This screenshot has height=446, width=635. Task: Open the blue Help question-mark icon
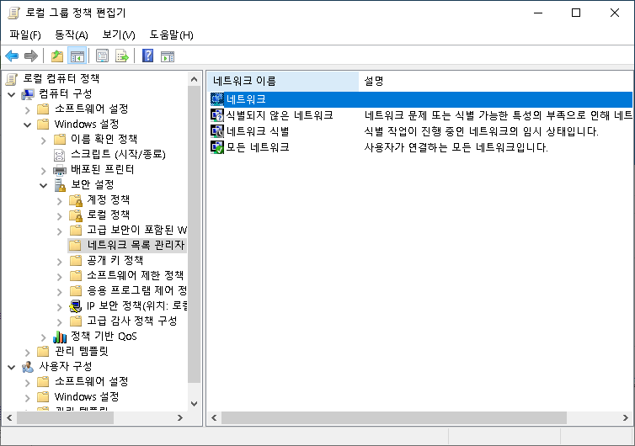[148, 56]
